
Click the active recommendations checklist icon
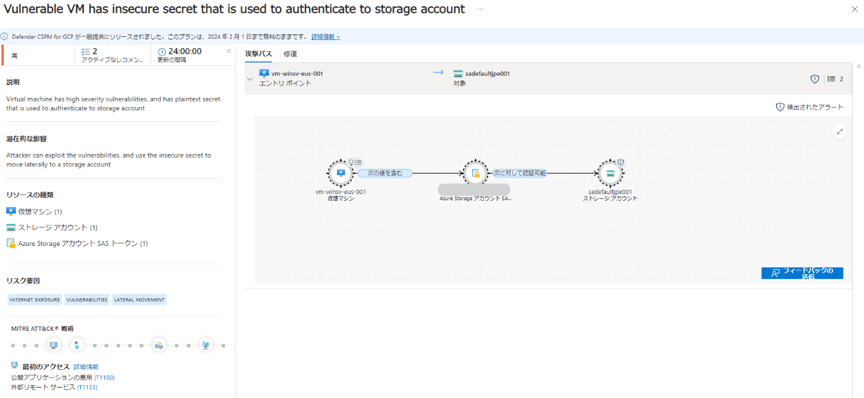(x=86, y=52)
